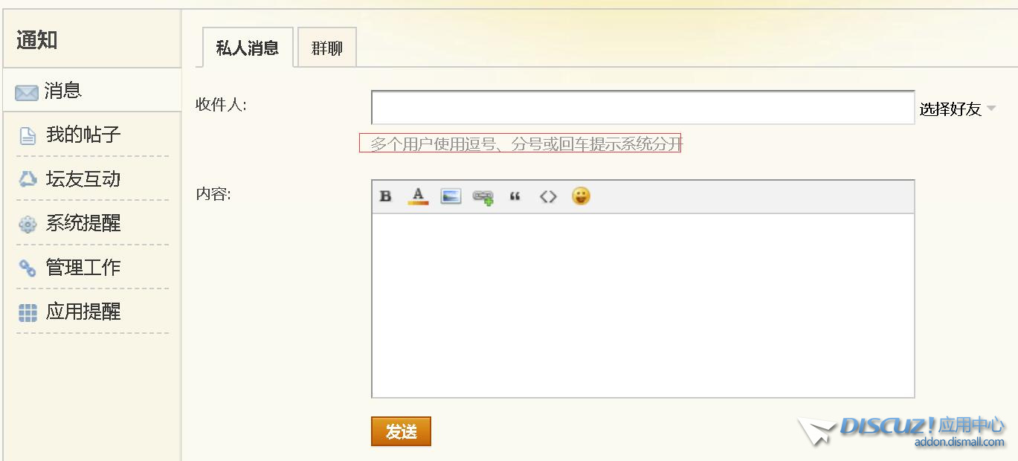The image size is (1018, 461).
Task: Insert a code block with brackets icon
Action: (x=548, y=196)
